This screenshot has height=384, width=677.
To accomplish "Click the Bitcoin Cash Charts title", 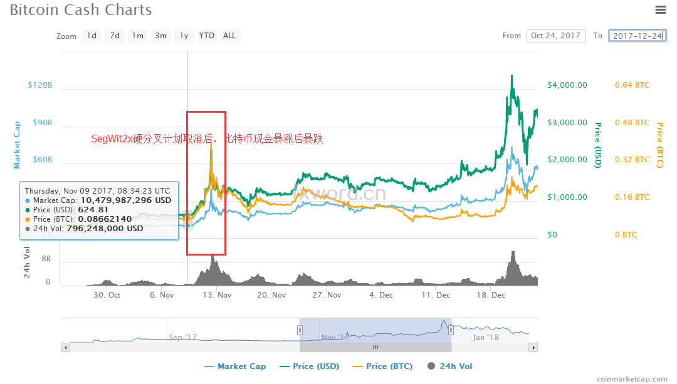I will click(81, 10).
